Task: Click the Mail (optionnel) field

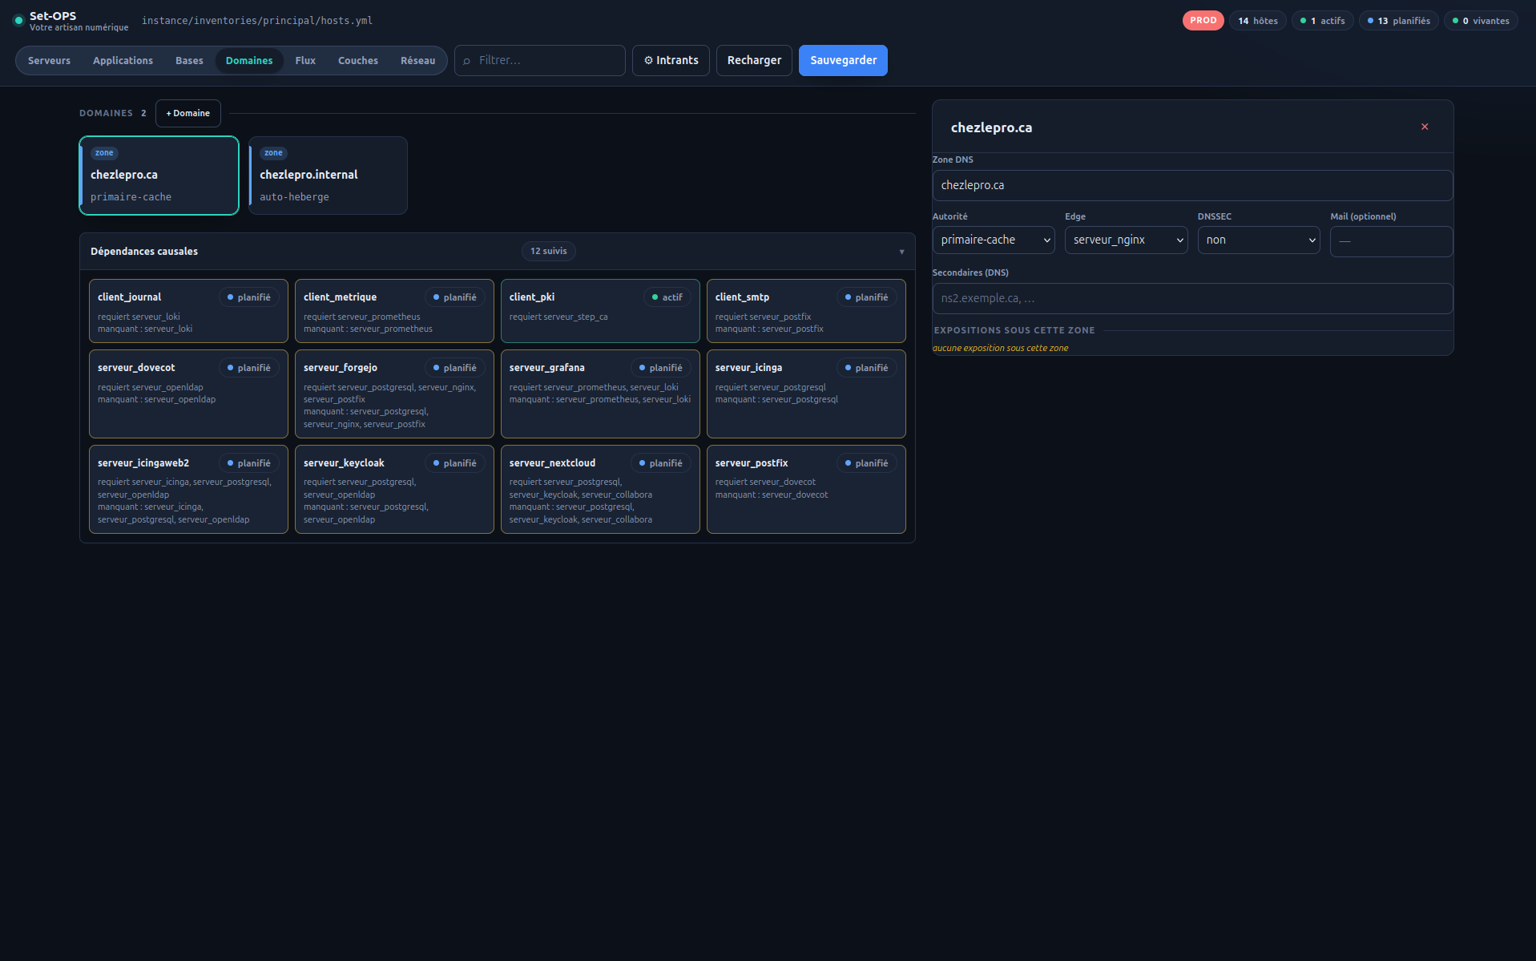Action: click(x=1391, y=241)
